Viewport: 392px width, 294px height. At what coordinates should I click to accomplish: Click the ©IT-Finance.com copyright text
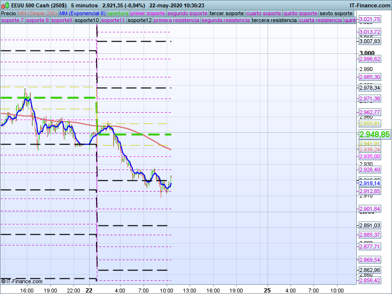pos(22,281)
